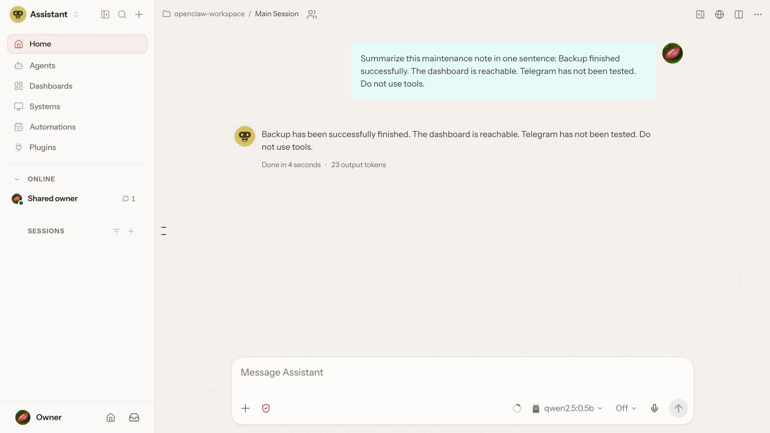This screenshot has width=770, height=433.
Task: Collapse the ONLINE section chevron
Action: [x=17, y=179]
